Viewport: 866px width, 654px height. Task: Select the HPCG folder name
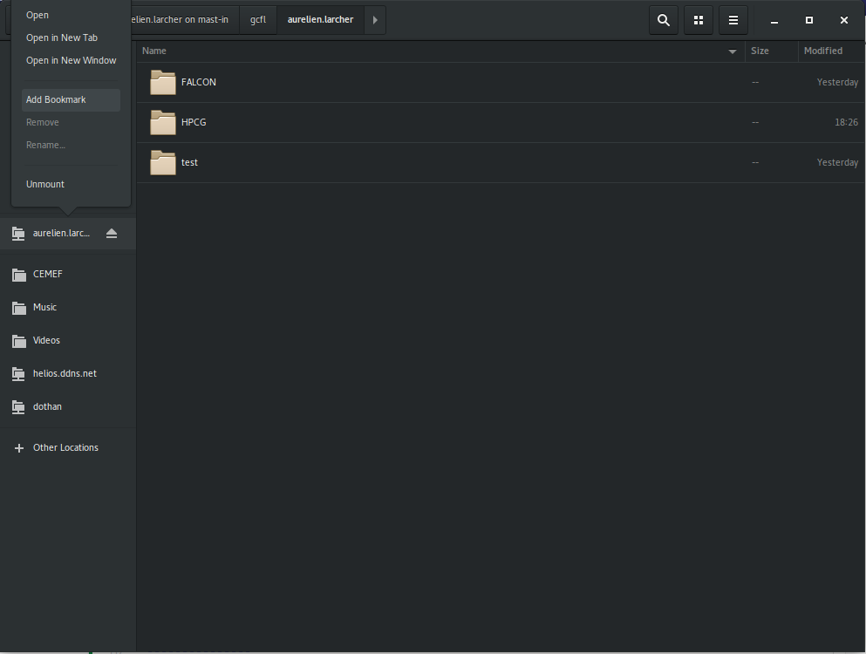pyautogui.click(x=194, y=123)
